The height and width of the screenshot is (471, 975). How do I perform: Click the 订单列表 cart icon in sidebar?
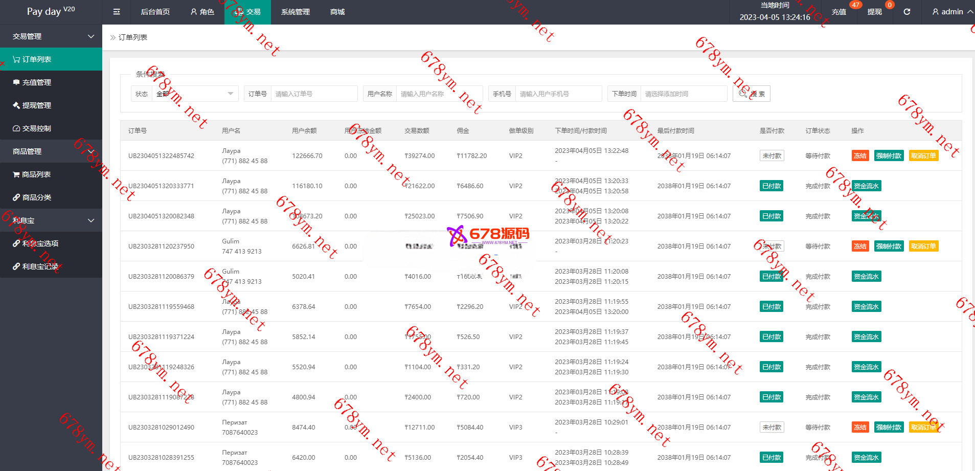(16, 59)
